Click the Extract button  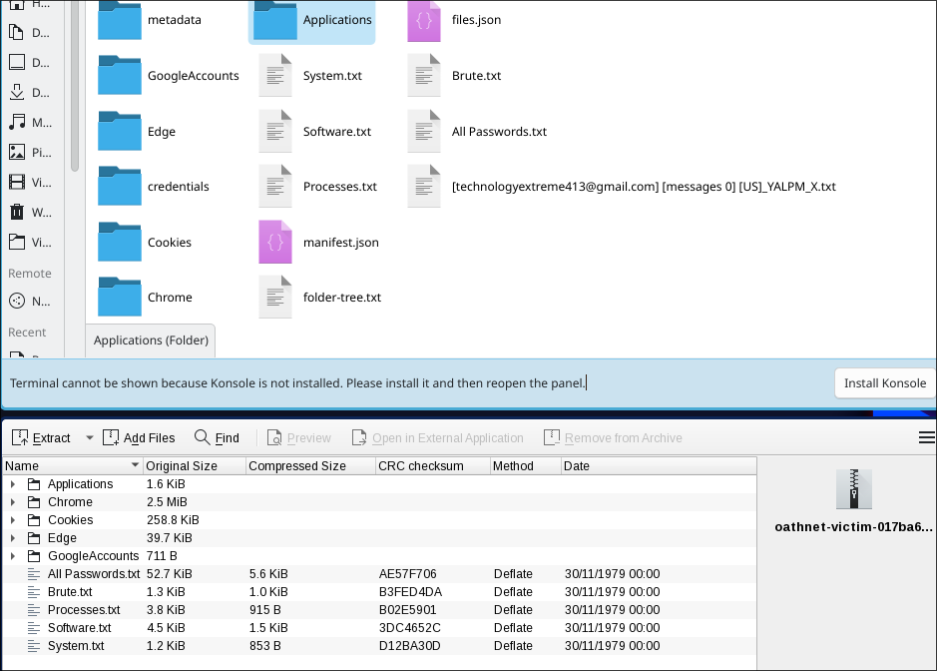tap(42, 437)
